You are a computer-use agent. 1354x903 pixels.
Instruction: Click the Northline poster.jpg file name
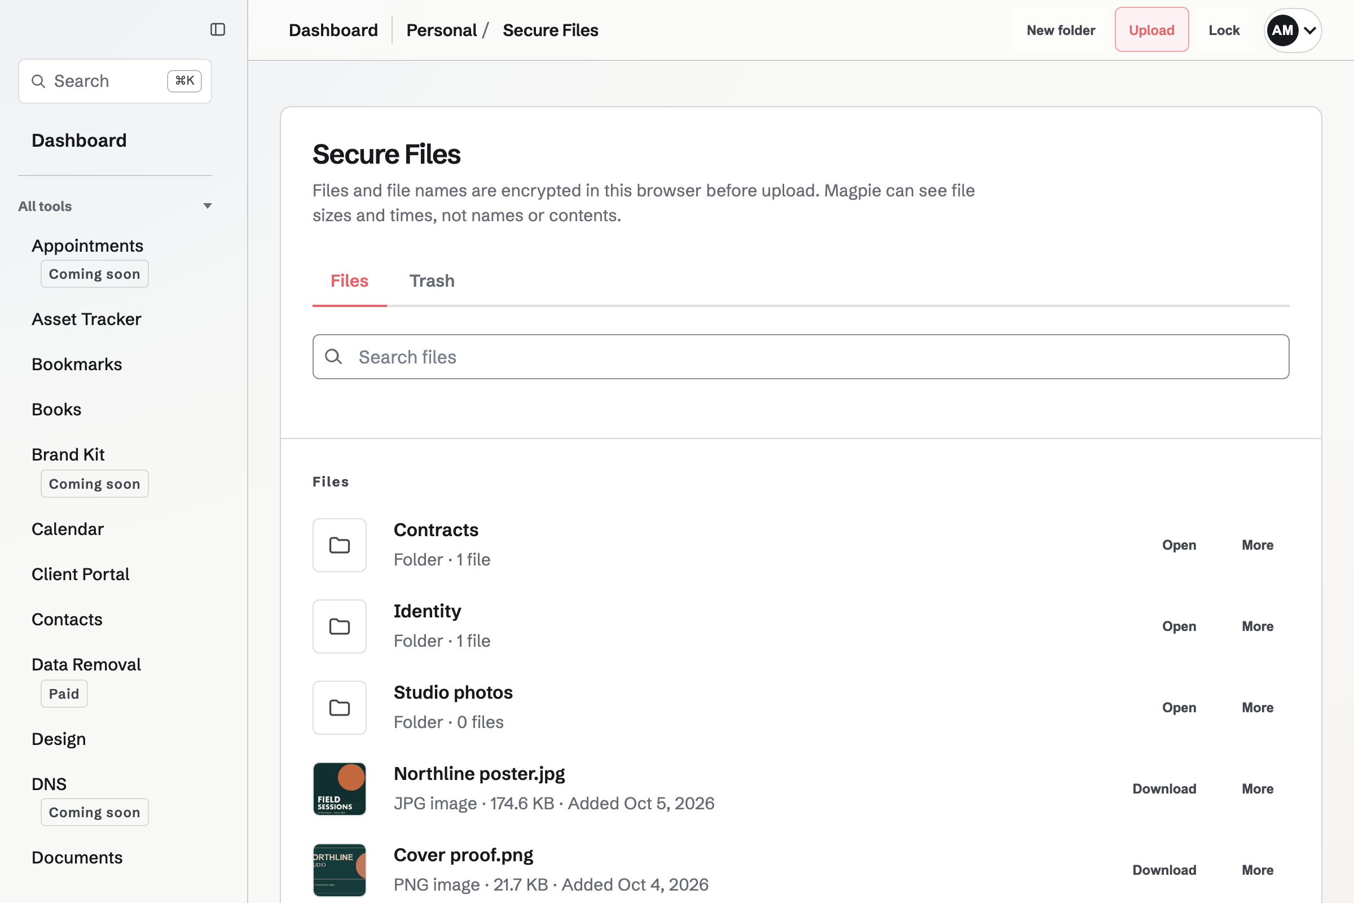coord(479,773)
